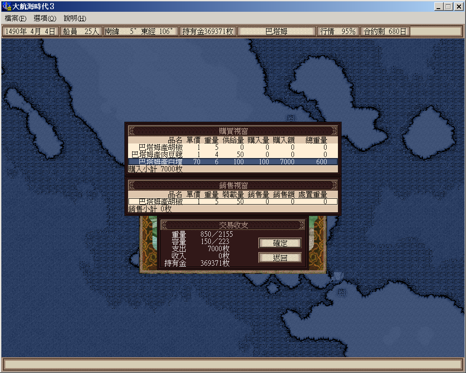Click the 行情 95% market rate indicator
This screenshot has height=373, width=466.
tap(338, 32)
